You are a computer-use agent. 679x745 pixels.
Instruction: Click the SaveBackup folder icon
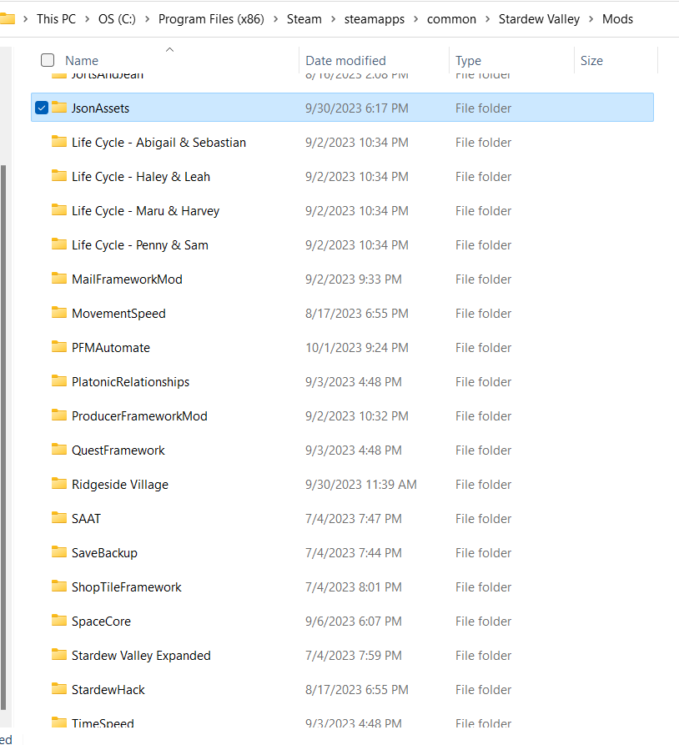point(59,552)
